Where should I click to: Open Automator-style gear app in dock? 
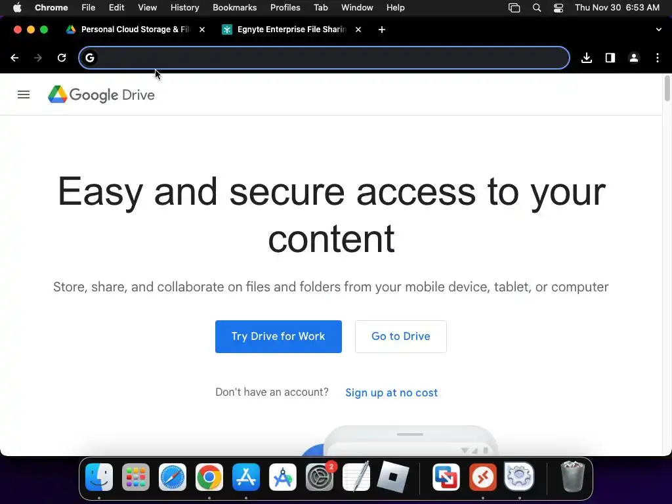click(x=520, y=477)
